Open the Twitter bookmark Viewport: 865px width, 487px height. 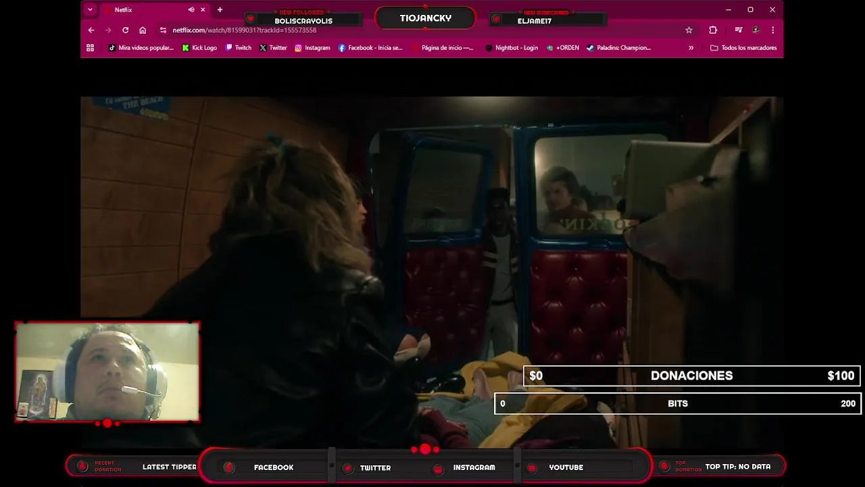pos(273,48)
